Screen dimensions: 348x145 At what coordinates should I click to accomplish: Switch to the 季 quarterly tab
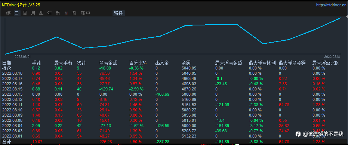point(41,13)
